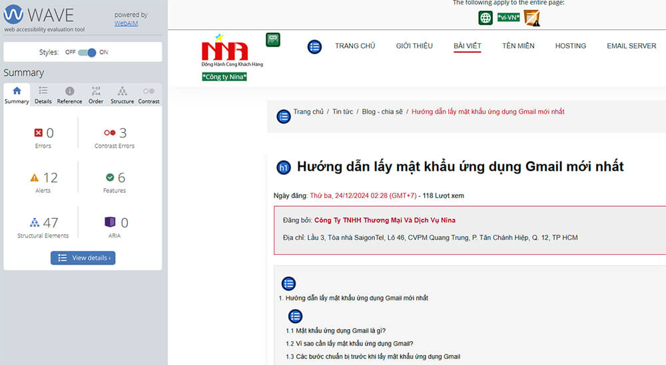Switch to the Details tab
666x365 pixels.
[x=43, y=95]
